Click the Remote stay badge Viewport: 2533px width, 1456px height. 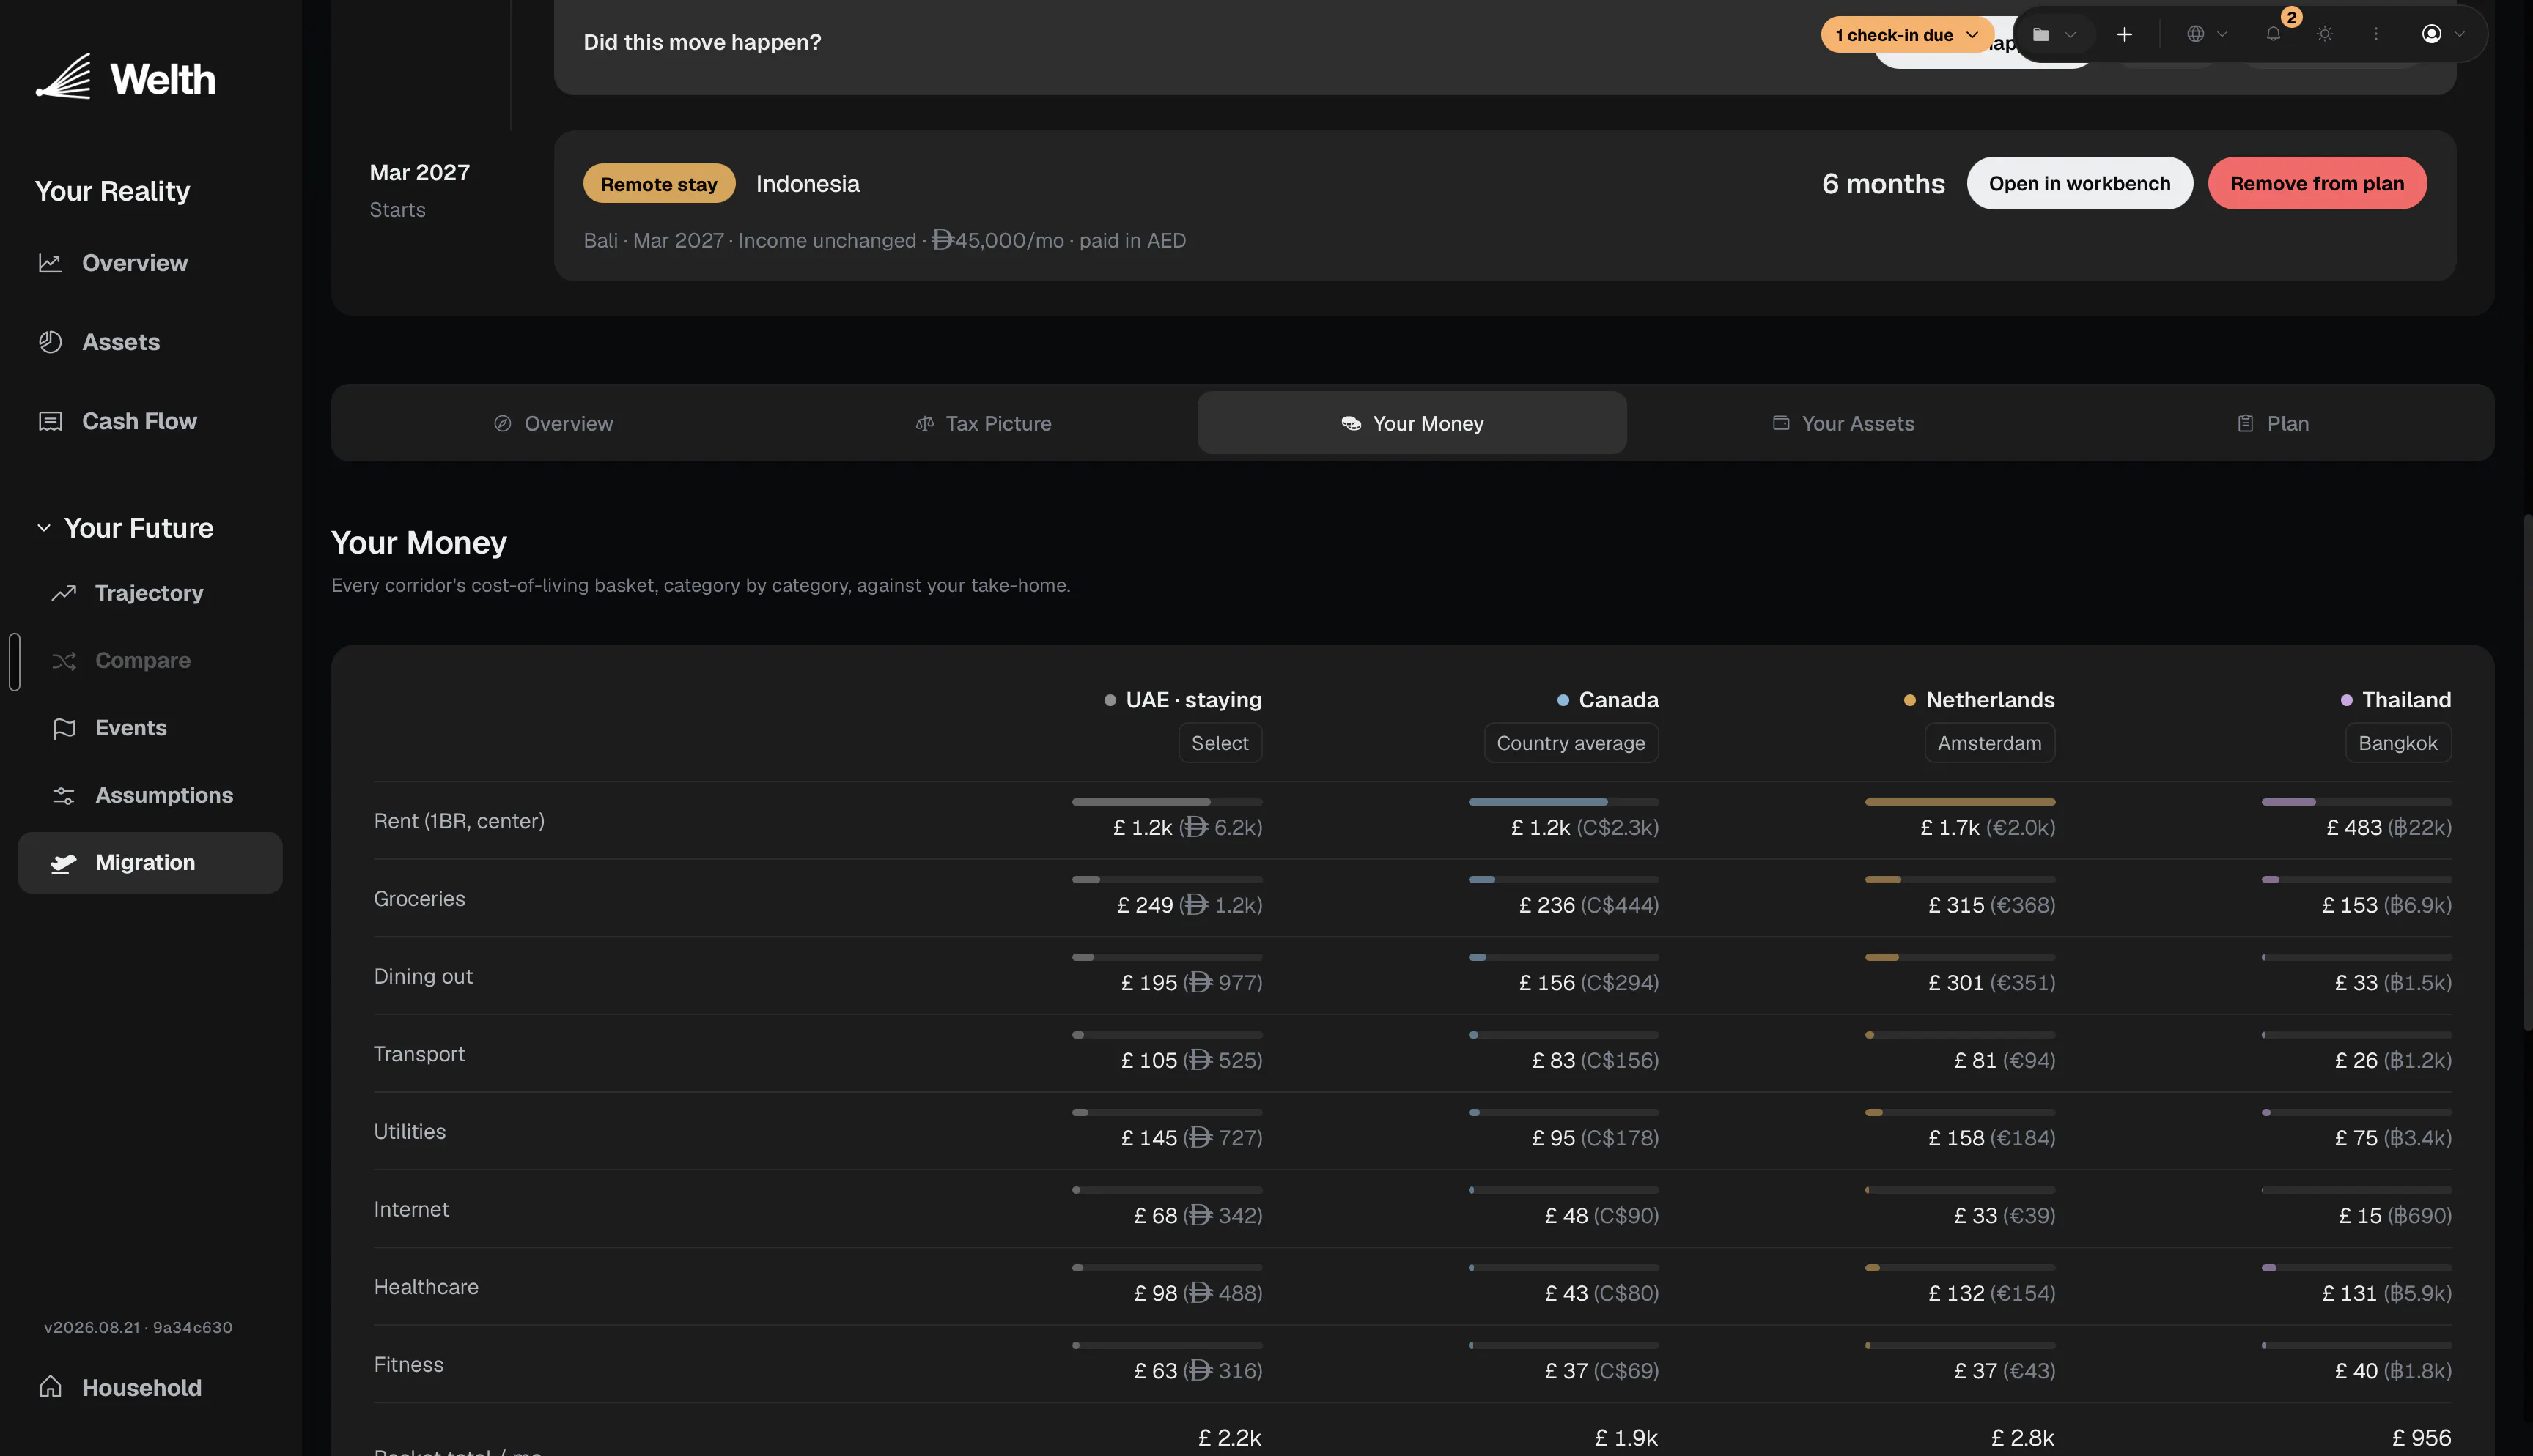[x=659, y=184]
